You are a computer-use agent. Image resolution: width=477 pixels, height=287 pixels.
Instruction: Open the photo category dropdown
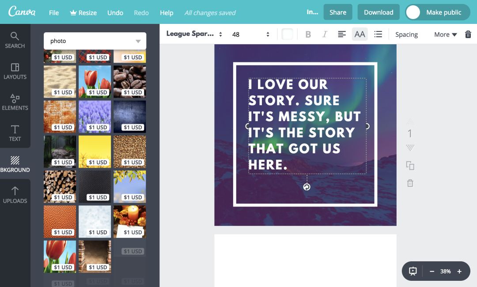pos(95,41)
